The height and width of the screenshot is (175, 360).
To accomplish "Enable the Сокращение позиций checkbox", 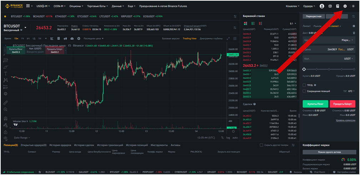I will click(x=304, y=91).
